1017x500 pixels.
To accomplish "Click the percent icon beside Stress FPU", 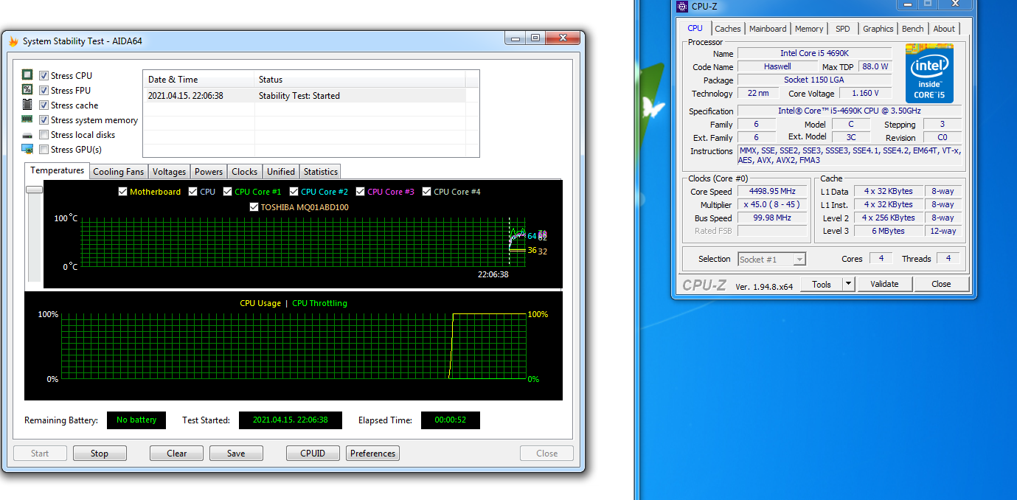I will (27, 90).
